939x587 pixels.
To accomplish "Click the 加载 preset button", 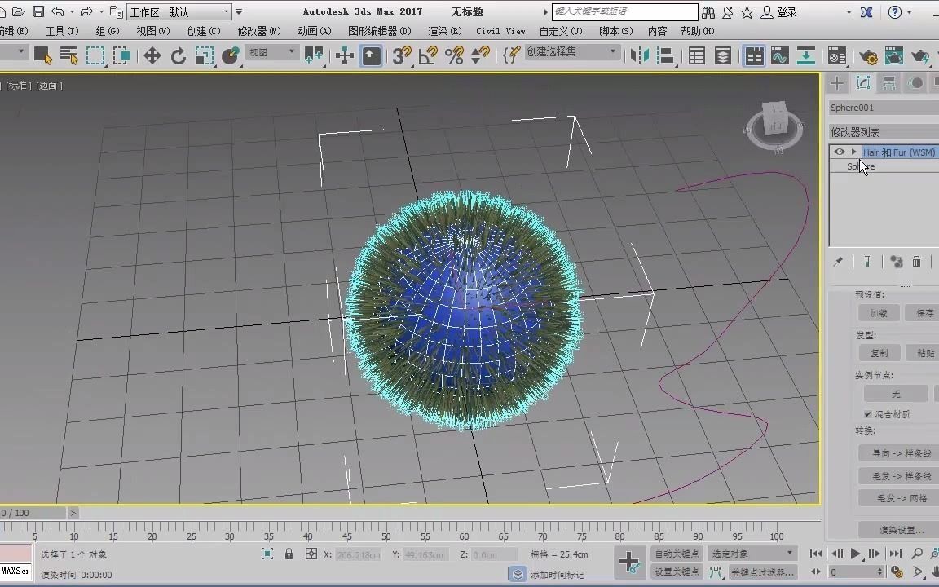I will [879, 313].
